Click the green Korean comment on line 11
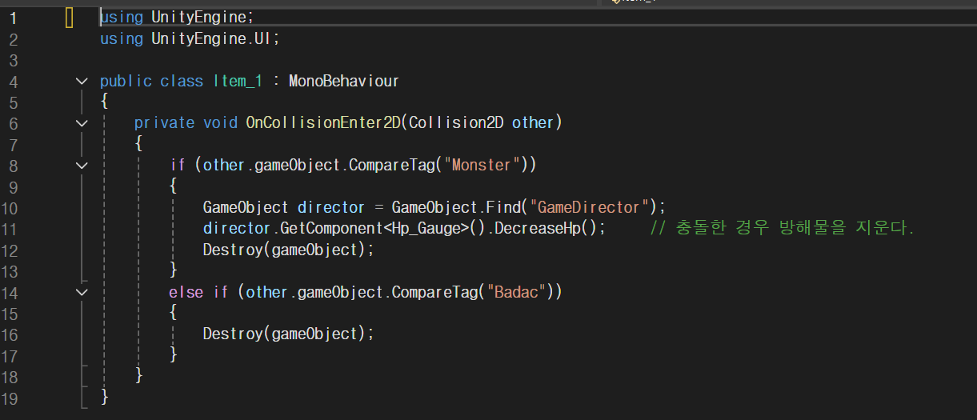 point(782,228)
